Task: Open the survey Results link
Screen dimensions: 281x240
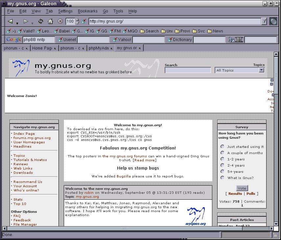Action: [235, 193]
